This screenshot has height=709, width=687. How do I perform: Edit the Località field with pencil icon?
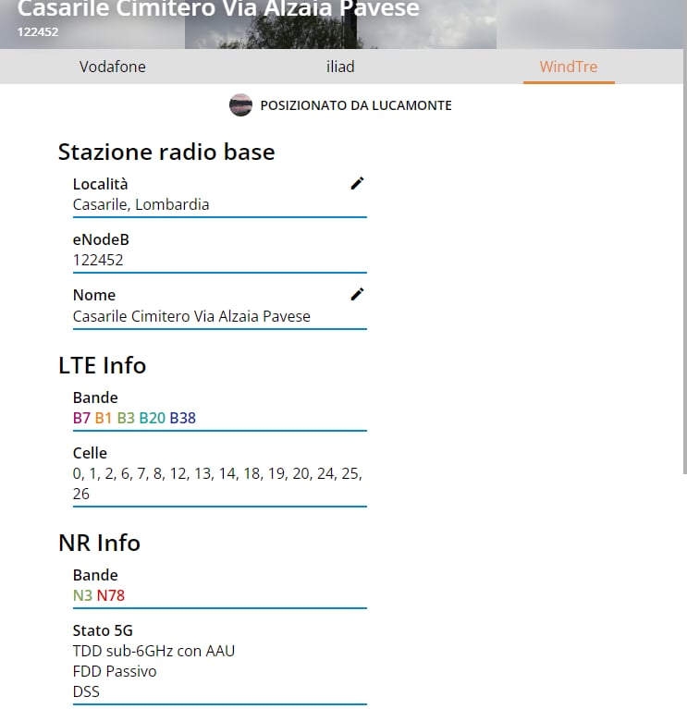(357, 184)
